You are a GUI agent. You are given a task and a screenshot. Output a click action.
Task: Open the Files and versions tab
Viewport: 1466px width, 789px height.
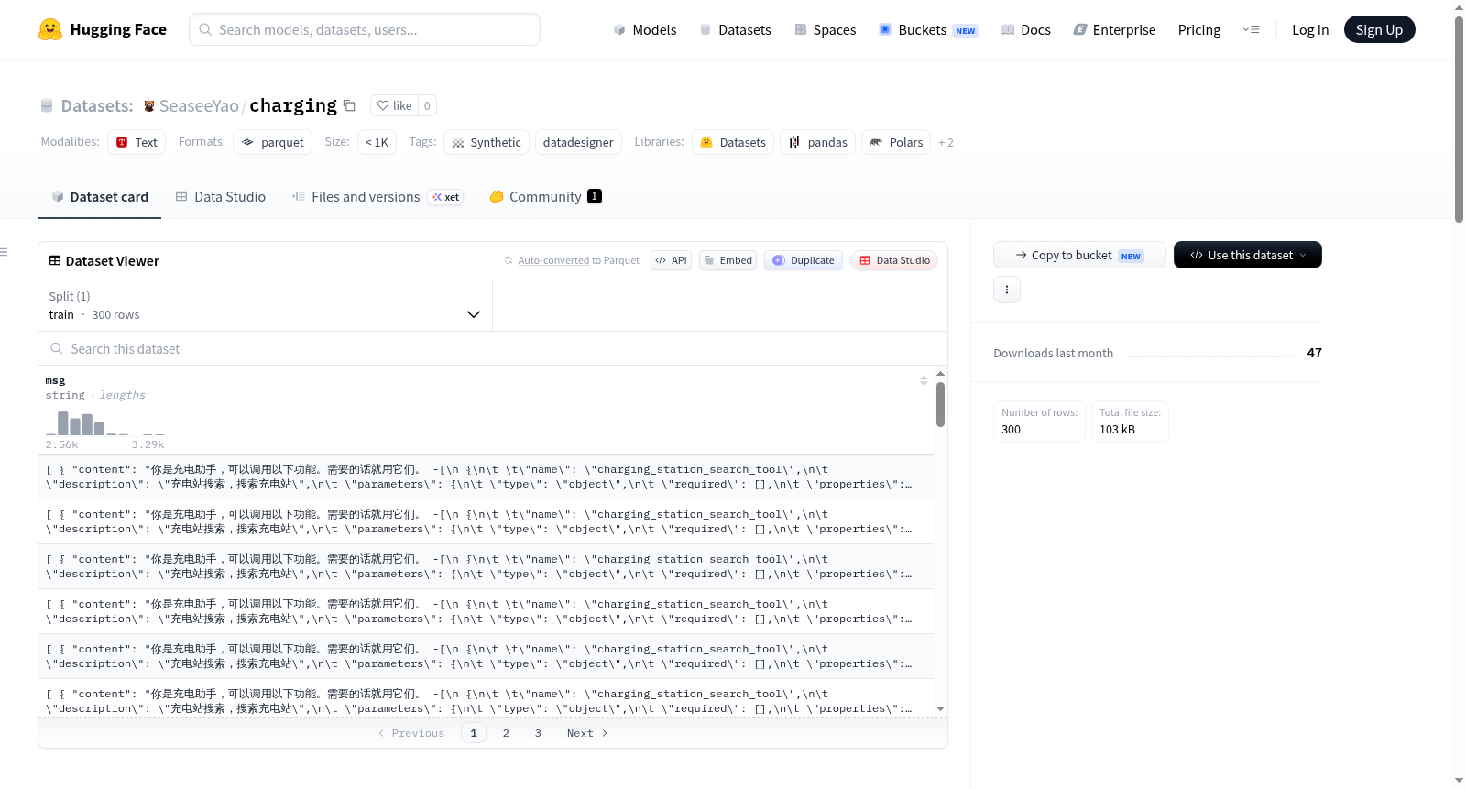coord(377,196)
